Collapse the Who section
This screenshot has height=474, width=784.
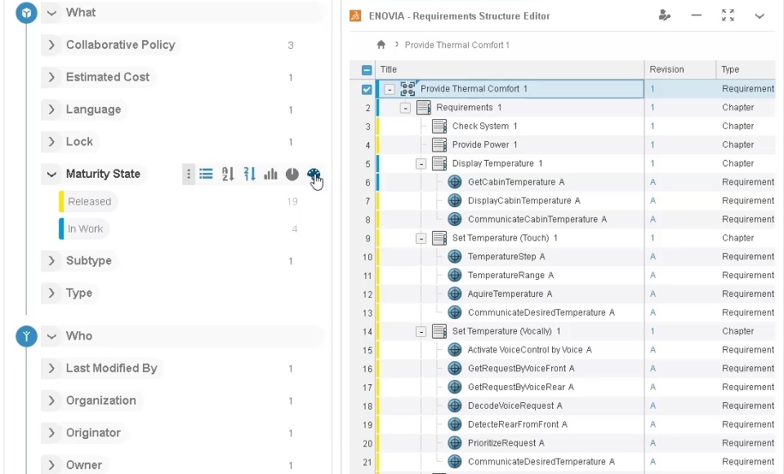51,336
